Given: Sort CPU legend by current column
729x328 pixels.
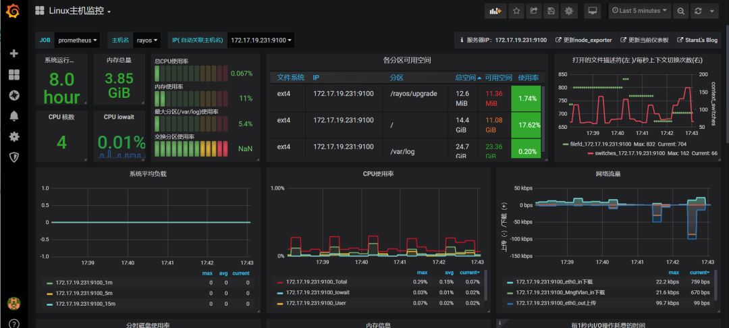Looking at the screenshot, I should (x=470, y=273).
